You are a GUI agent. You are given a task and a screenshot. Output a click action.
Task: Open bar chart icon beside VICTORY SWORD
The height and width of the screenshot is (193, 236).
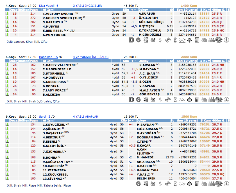click(x=7, y=14)
